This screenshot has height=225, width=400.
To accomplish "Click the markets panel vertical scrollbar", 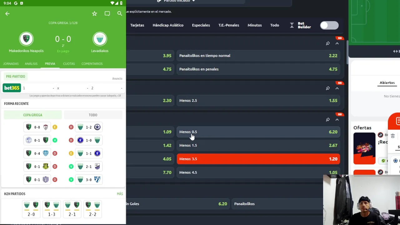I will pyautogui.click(x=347, y=52).
